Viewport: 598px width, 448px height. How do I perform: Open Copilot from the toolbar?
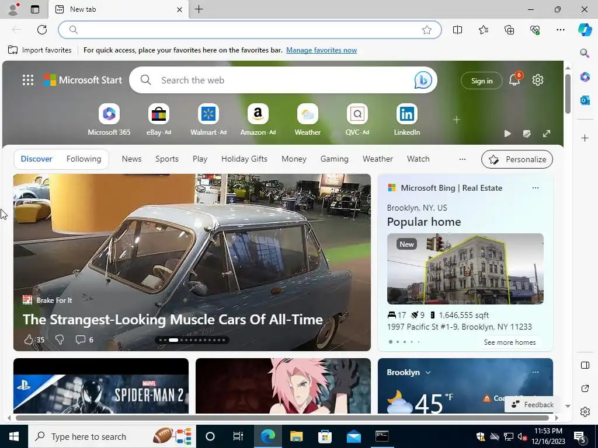pyautogui.click(x=585, y=30)
